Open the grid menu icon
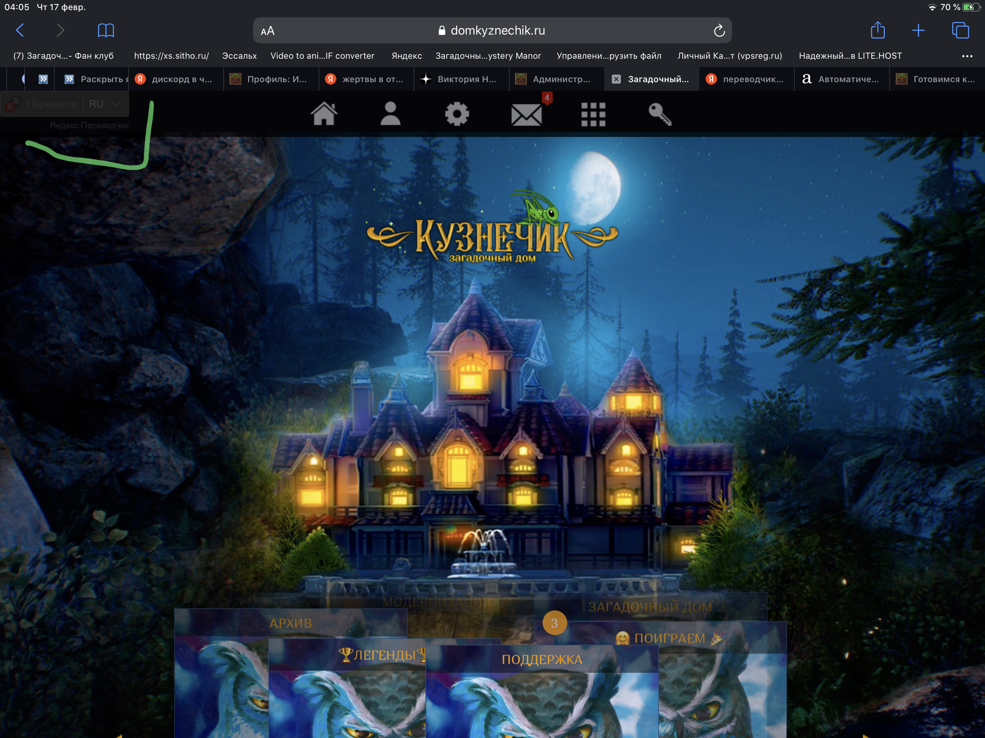The width and height of the screenshot is (985, 738). pos(593,115)
